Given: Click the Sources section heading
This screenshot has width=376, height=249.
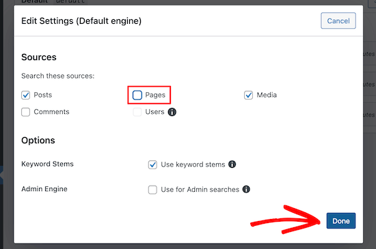Looking at the screenshot, I should tap(39, 57).
